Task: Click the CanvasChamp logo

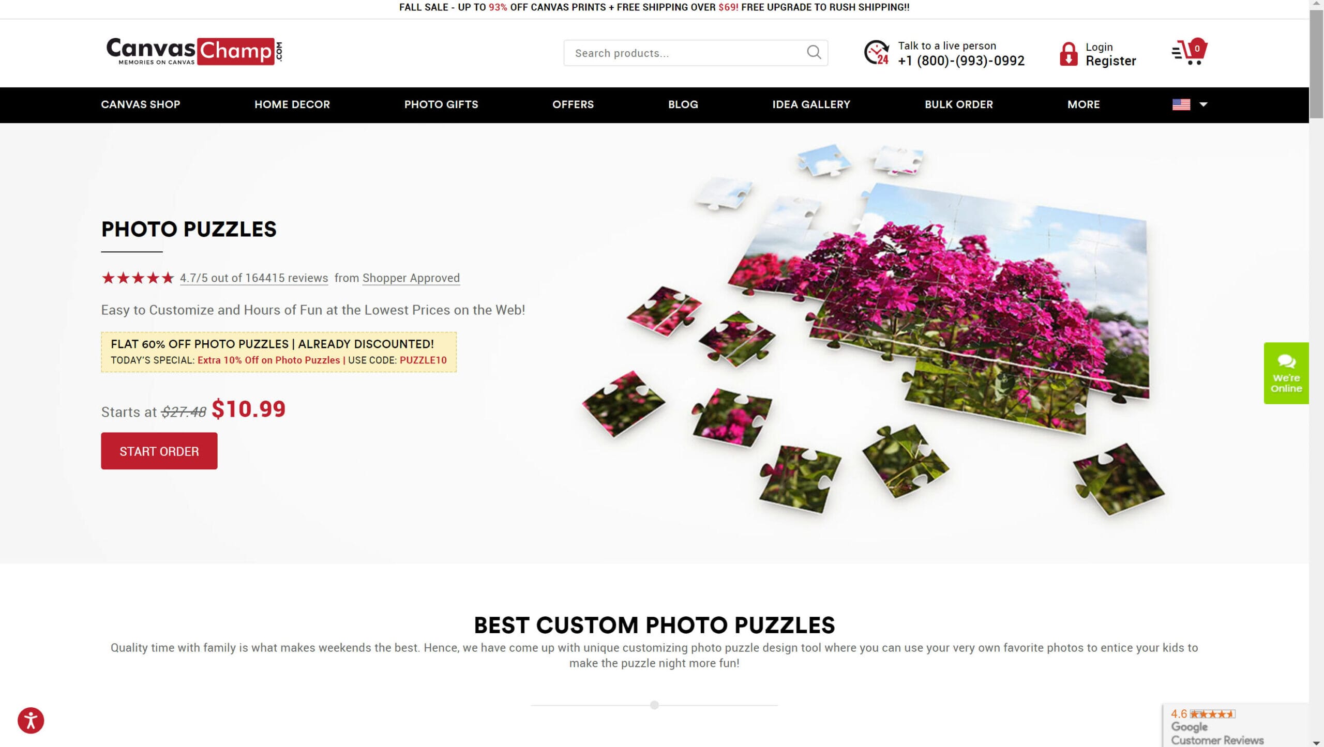Action: pos(194,51)
